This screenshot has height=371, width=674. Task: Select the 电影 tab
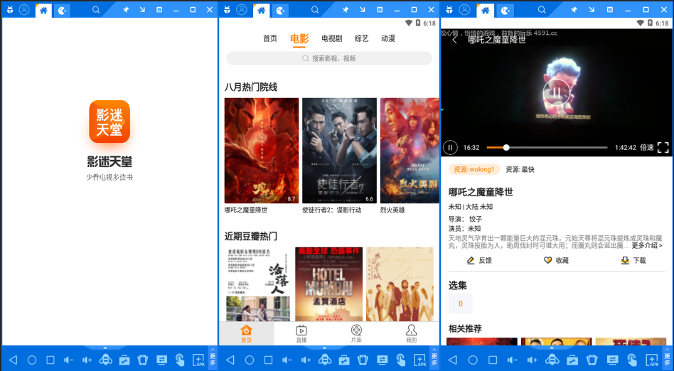[299, 38]
